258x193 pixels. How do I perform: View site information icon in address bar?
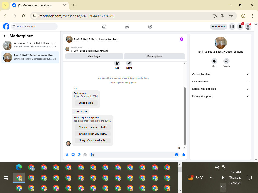[x=34, y=16]
